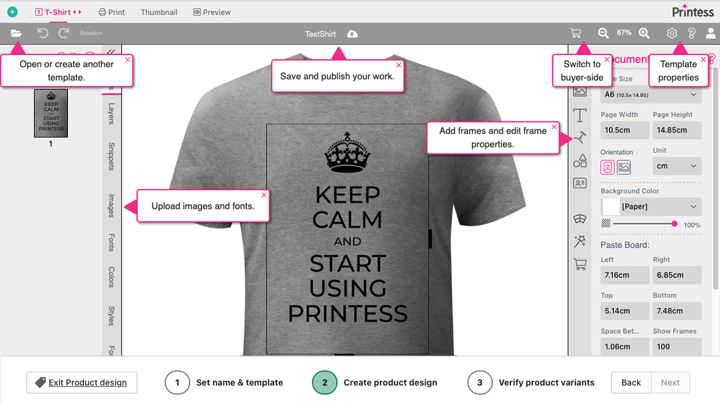Image resolution: width=720 pixels, height=405 pixels.
Task: Select the text-on-path tool
Action: tap(580, 137)
